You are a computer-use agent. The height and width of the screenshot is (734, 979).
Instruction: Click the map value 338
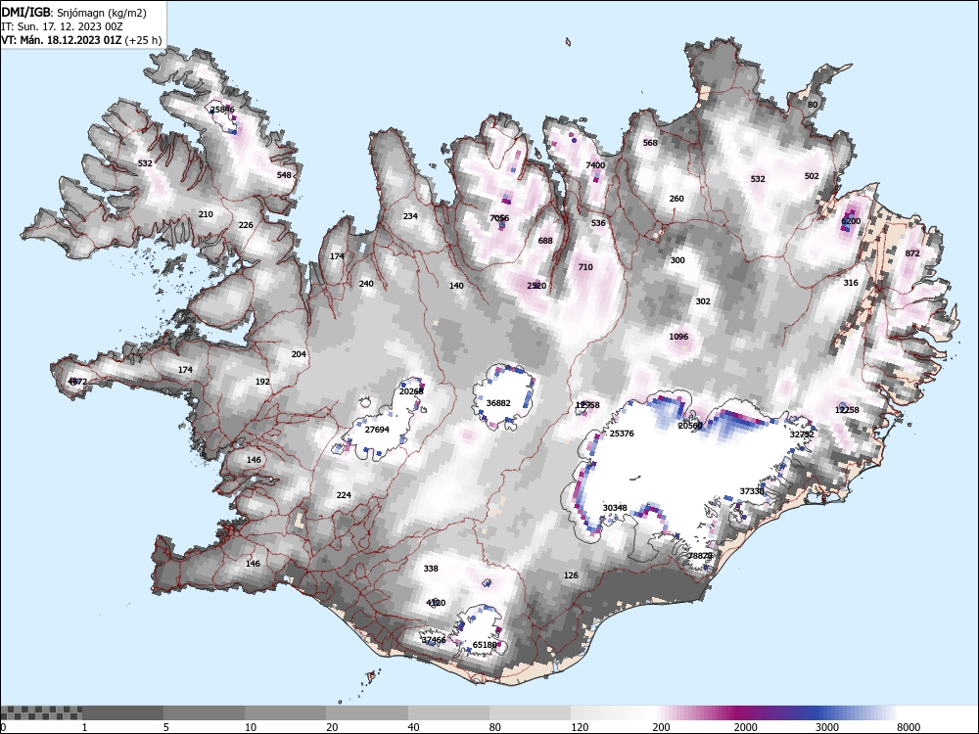tap(431, 568)
